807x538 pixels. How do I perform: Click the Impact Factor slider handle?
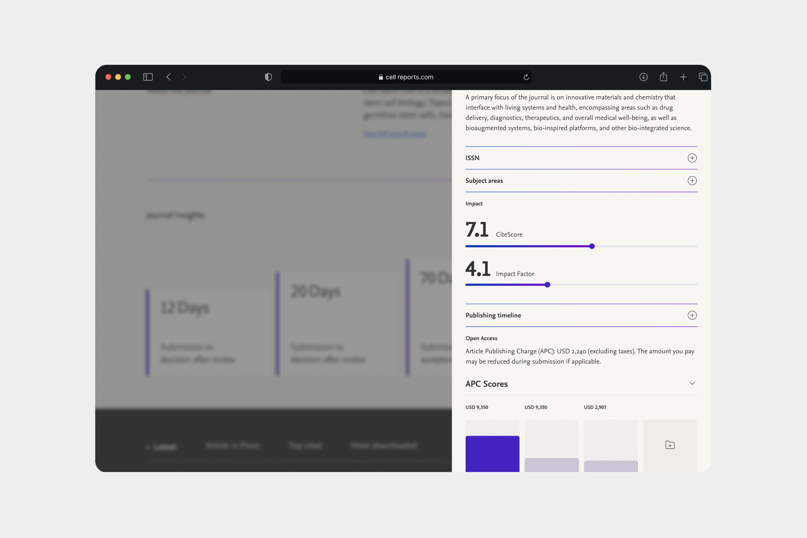(547, 285)
